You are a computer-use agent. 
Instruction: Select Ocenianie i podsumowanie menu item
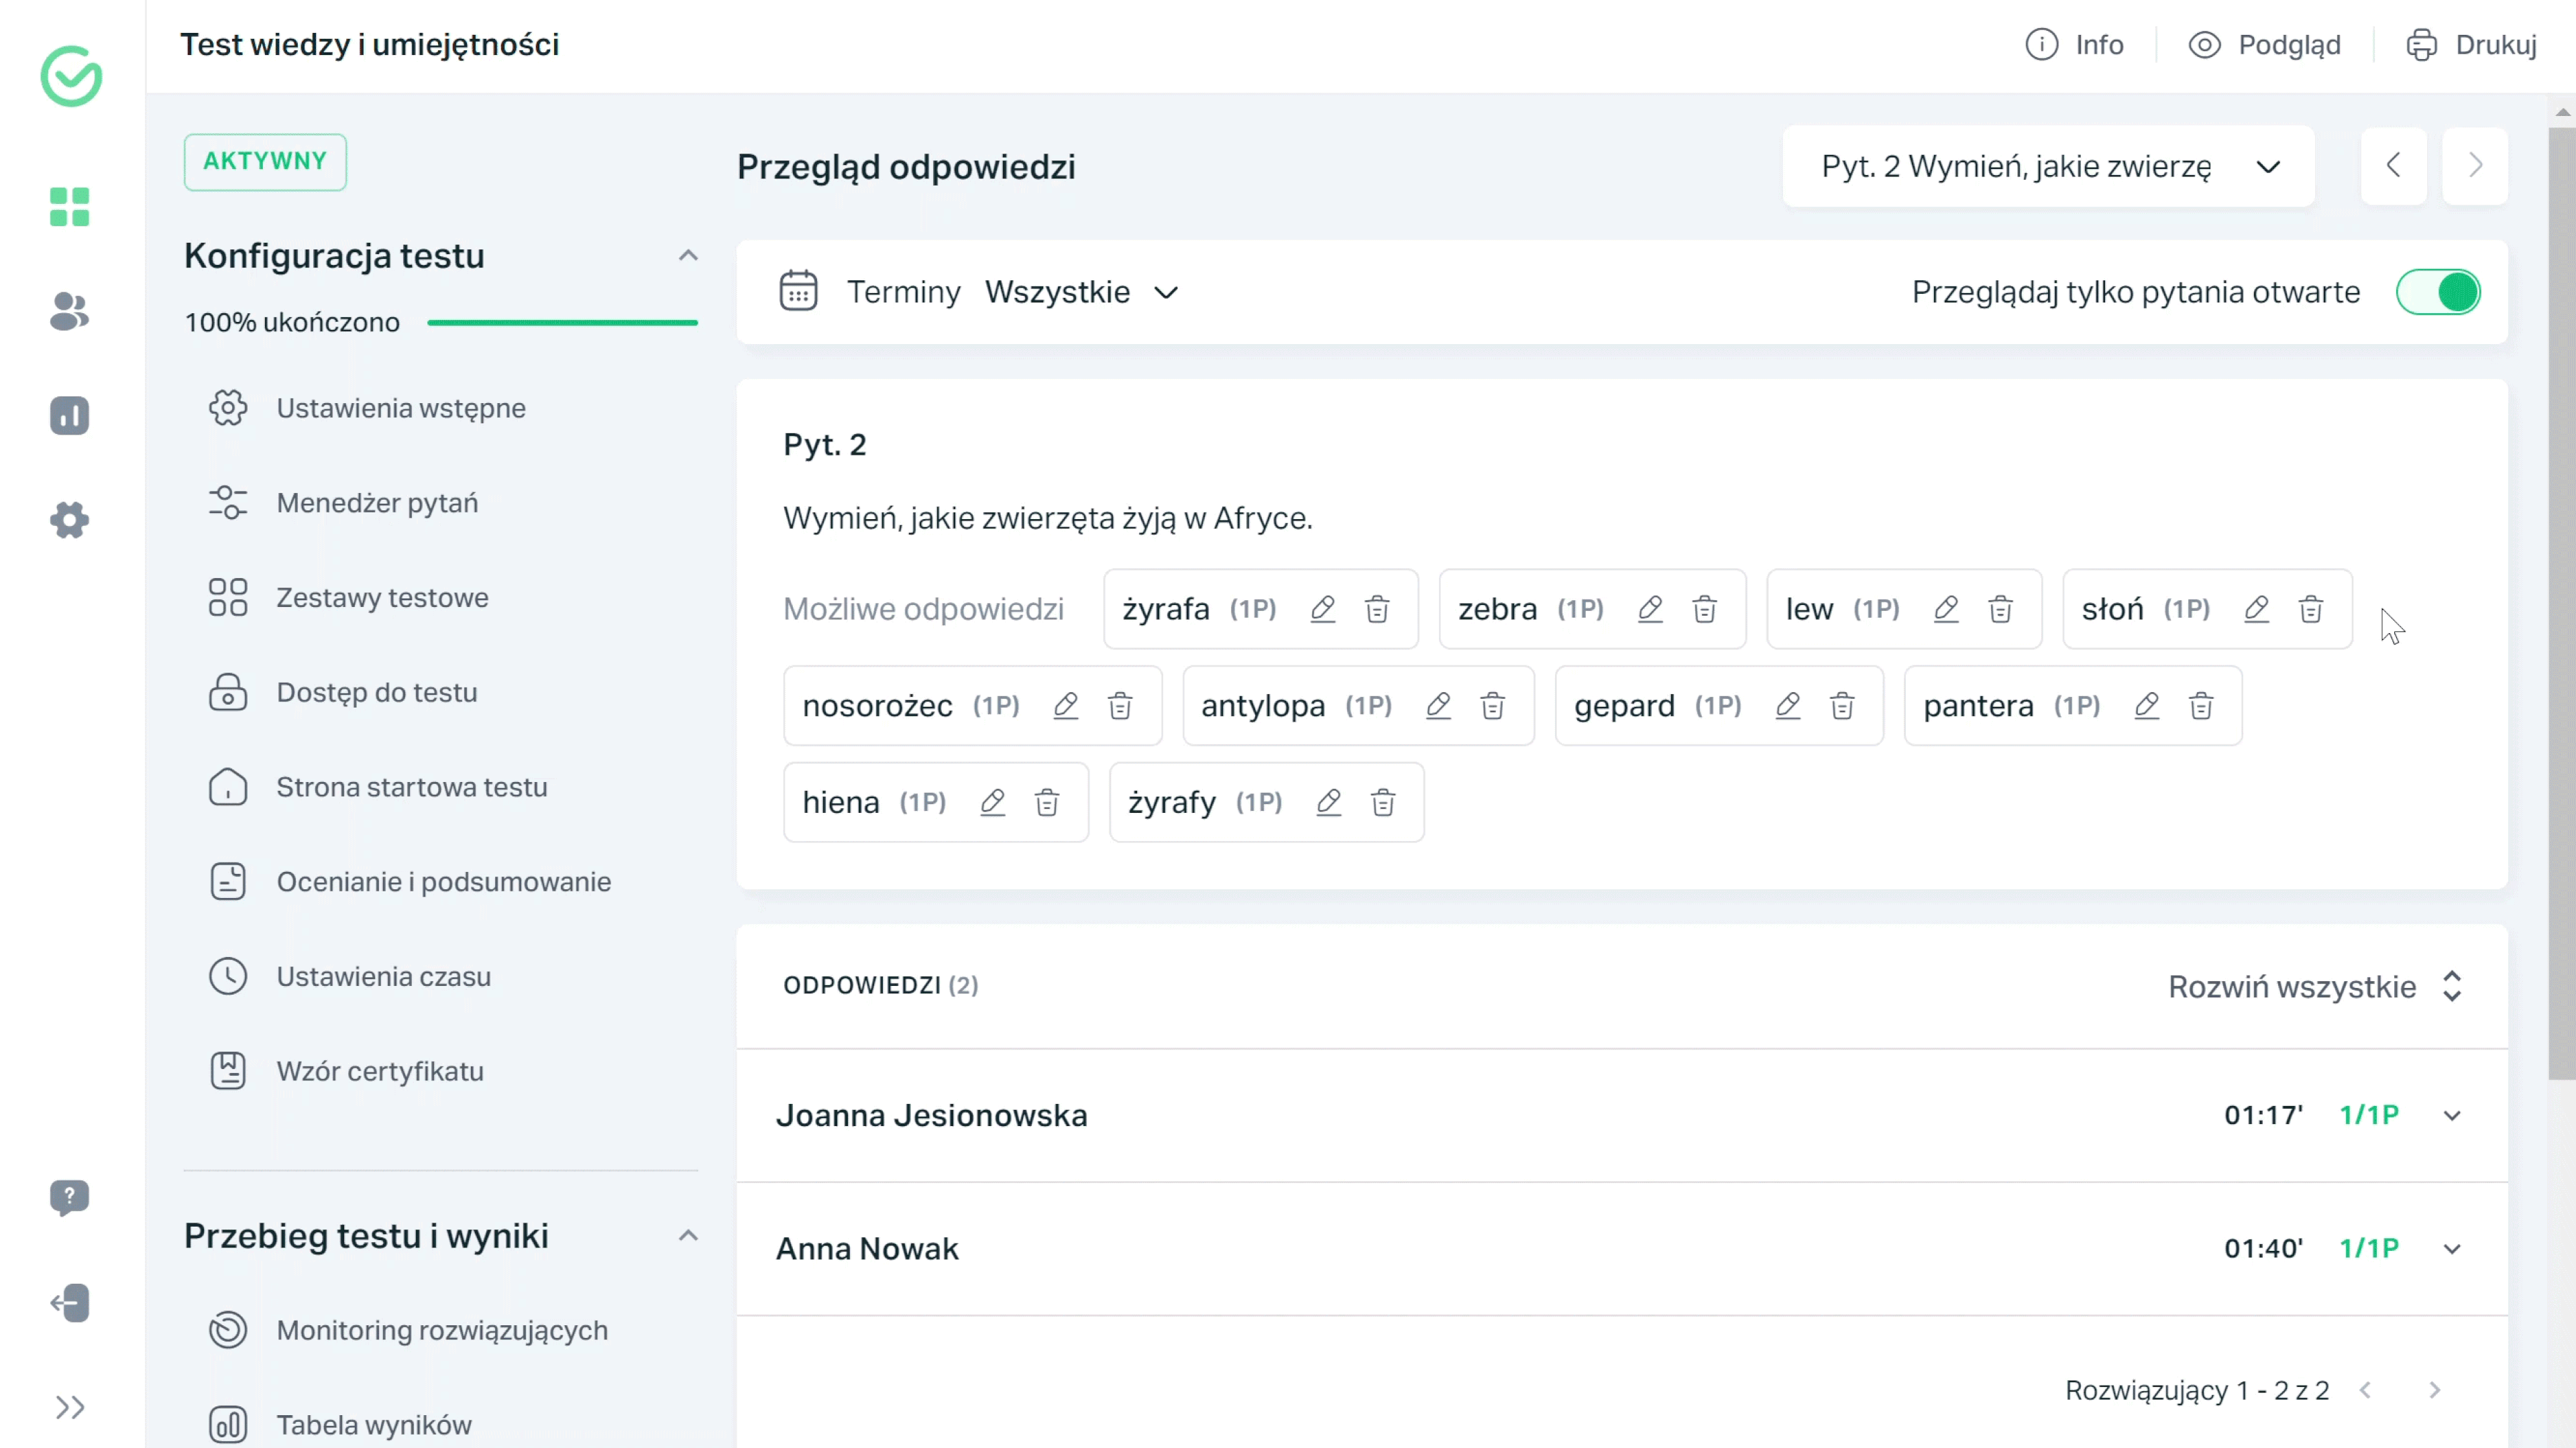(444, 881)
